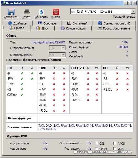Click the HD DVD column header

point(78,68)
